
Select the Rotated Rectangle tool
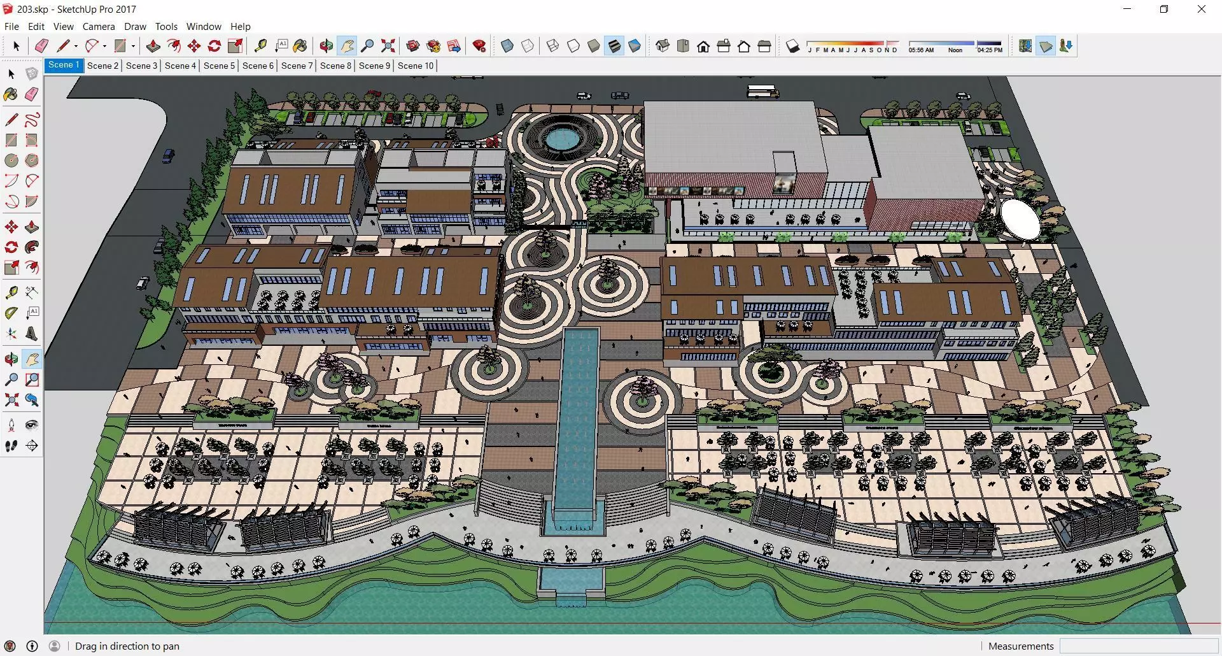pos(32,140)
